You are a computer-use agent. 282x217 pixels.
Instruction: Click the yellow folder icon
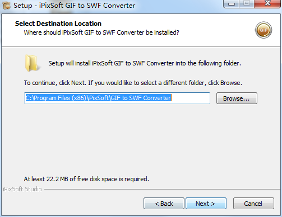pos(31,63)
